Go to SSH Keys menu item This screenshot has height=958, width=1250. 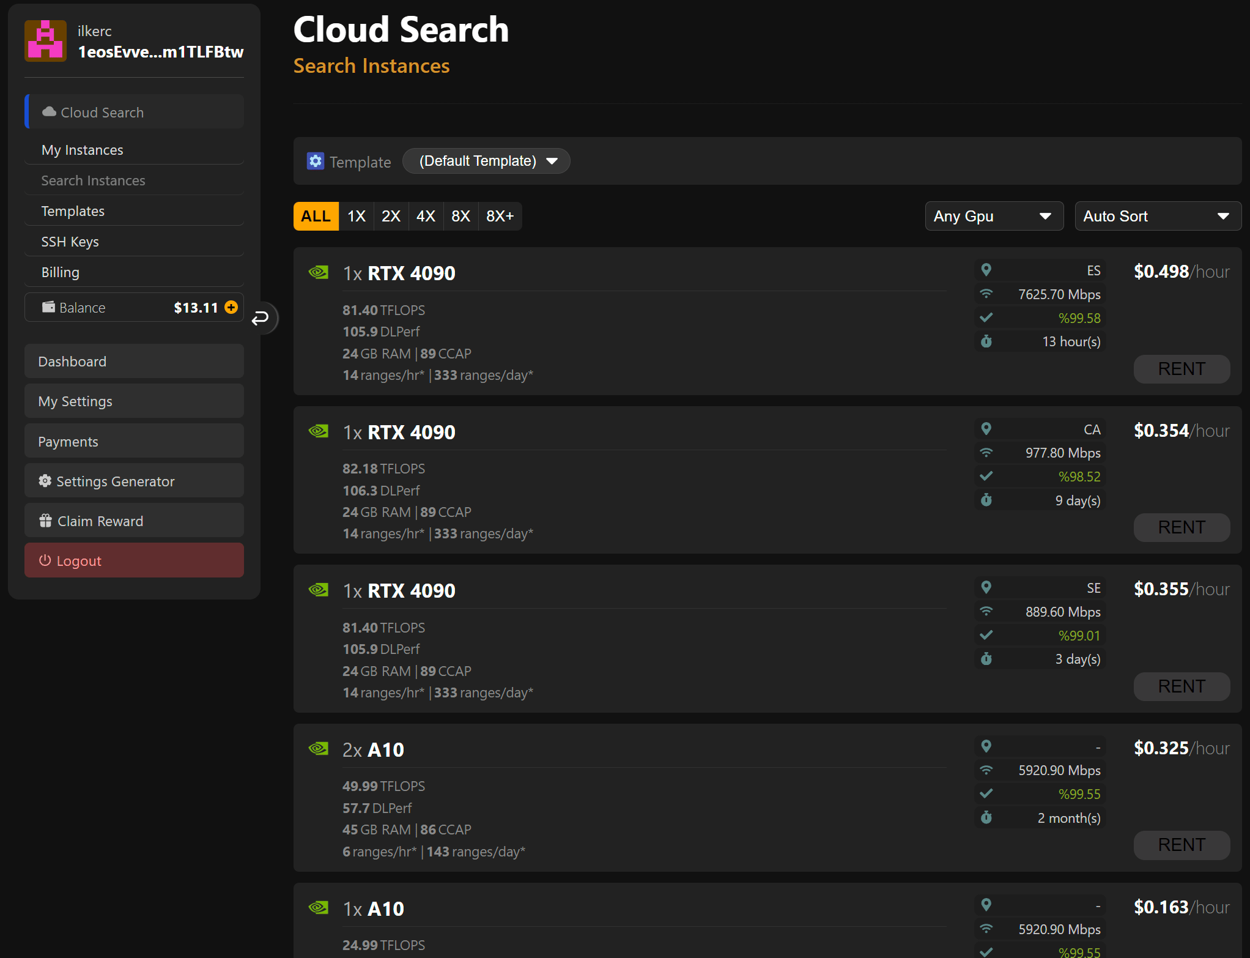pos(70,242)
